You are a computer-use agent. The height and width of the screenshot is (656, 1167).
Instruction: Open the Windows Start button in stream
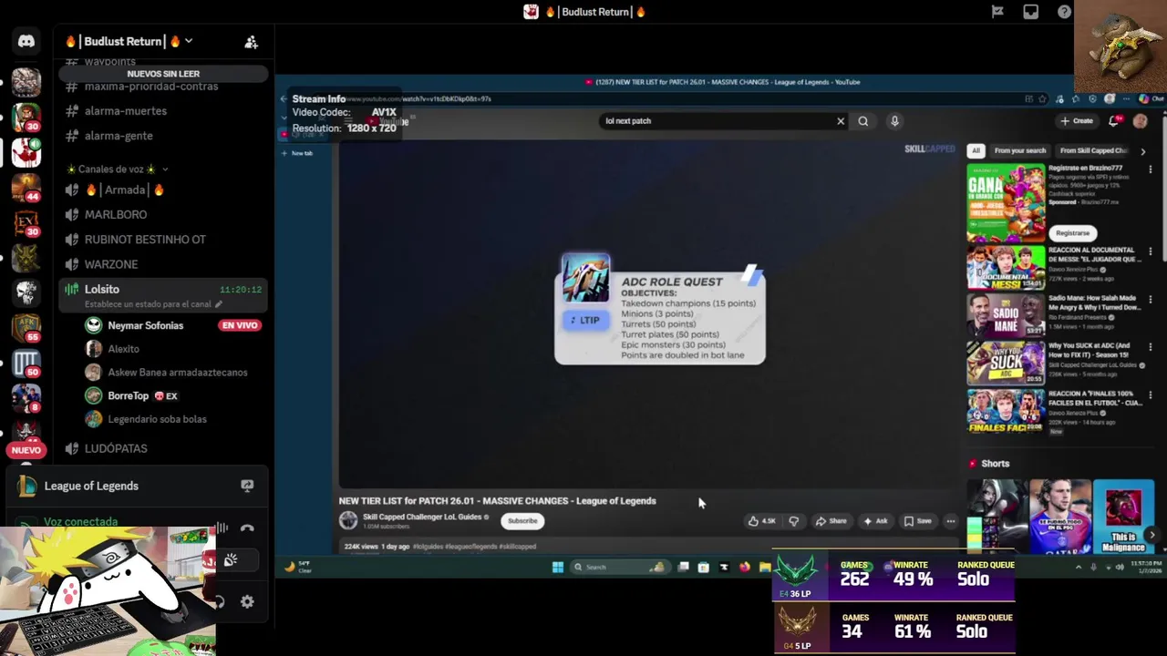(x=557, y=567)
